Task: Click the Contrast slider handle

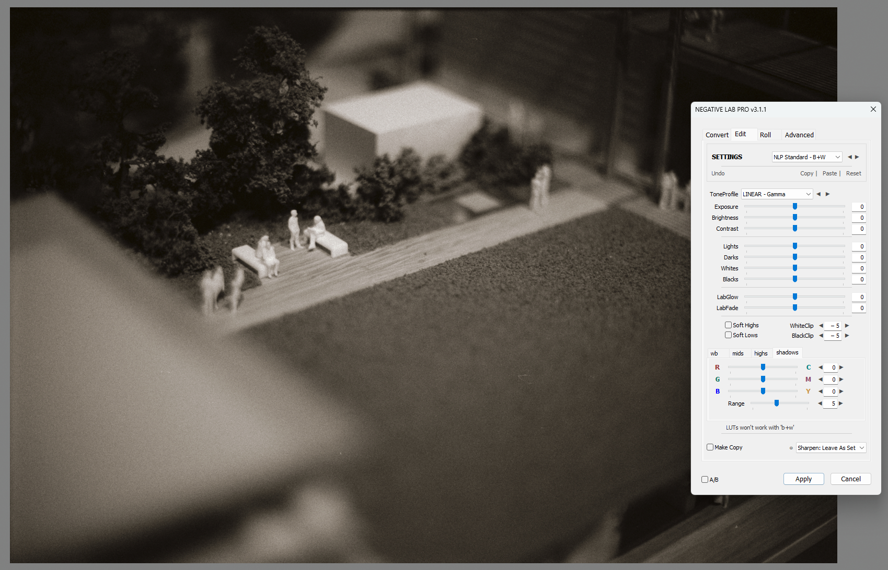Action: pos(795,229)
